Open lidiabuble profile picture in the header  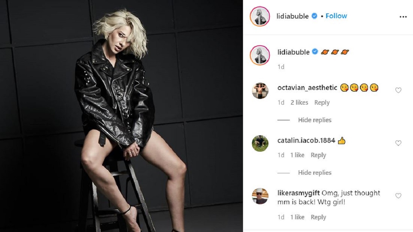[x=260, y=16]
